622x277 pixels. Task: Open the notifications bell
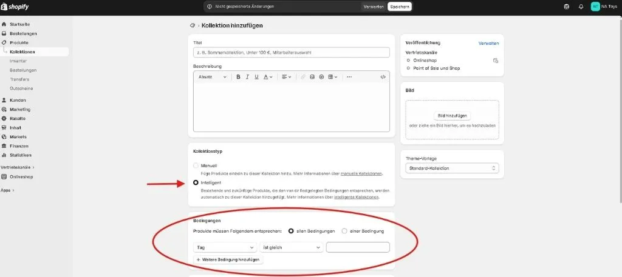581,7
